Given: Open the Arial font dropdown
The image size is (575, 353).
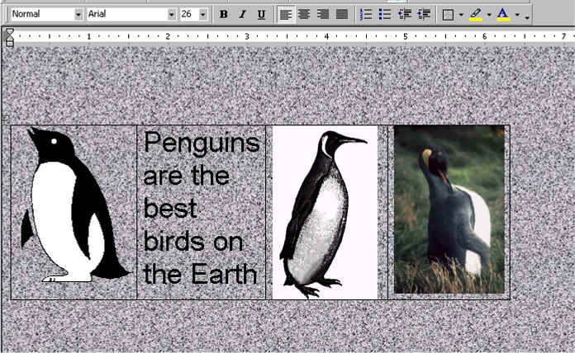Looking at the screenshot, I should (x=172, y=15).
